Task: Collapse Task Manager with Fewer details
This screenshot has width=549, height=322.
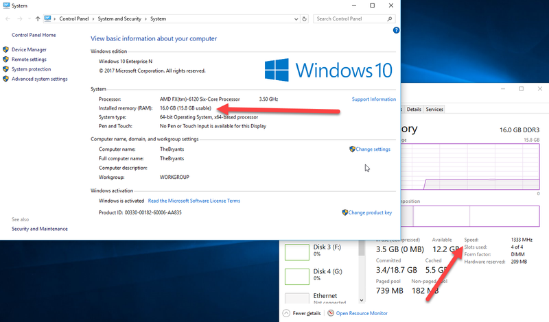Action: click(x=306, y=313)
